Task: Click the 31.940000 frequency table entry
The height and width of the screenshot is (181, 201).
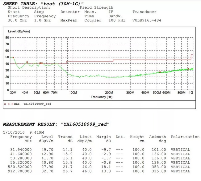Action: click(21, 150)
